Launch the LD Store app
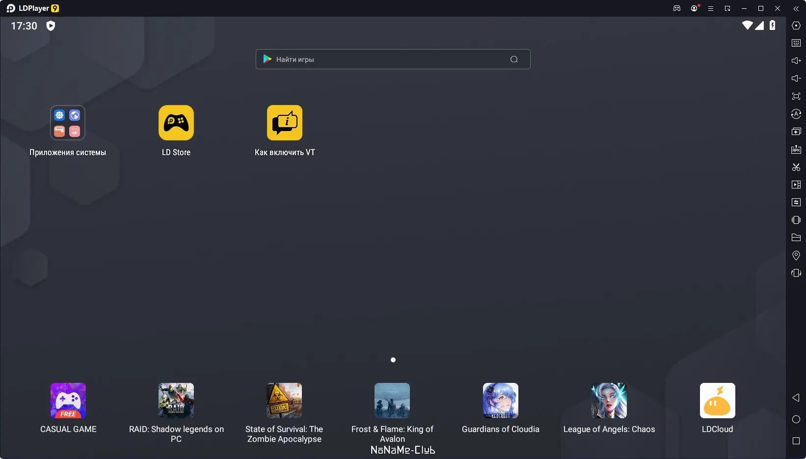Viewport: 806px width, 459px height. pyautogui.click(x=176, y=123)
